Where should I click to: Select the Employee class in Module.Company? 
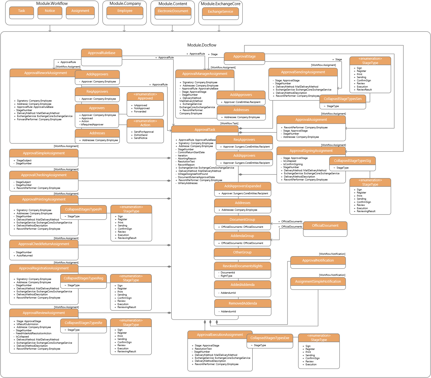point(125,11)
